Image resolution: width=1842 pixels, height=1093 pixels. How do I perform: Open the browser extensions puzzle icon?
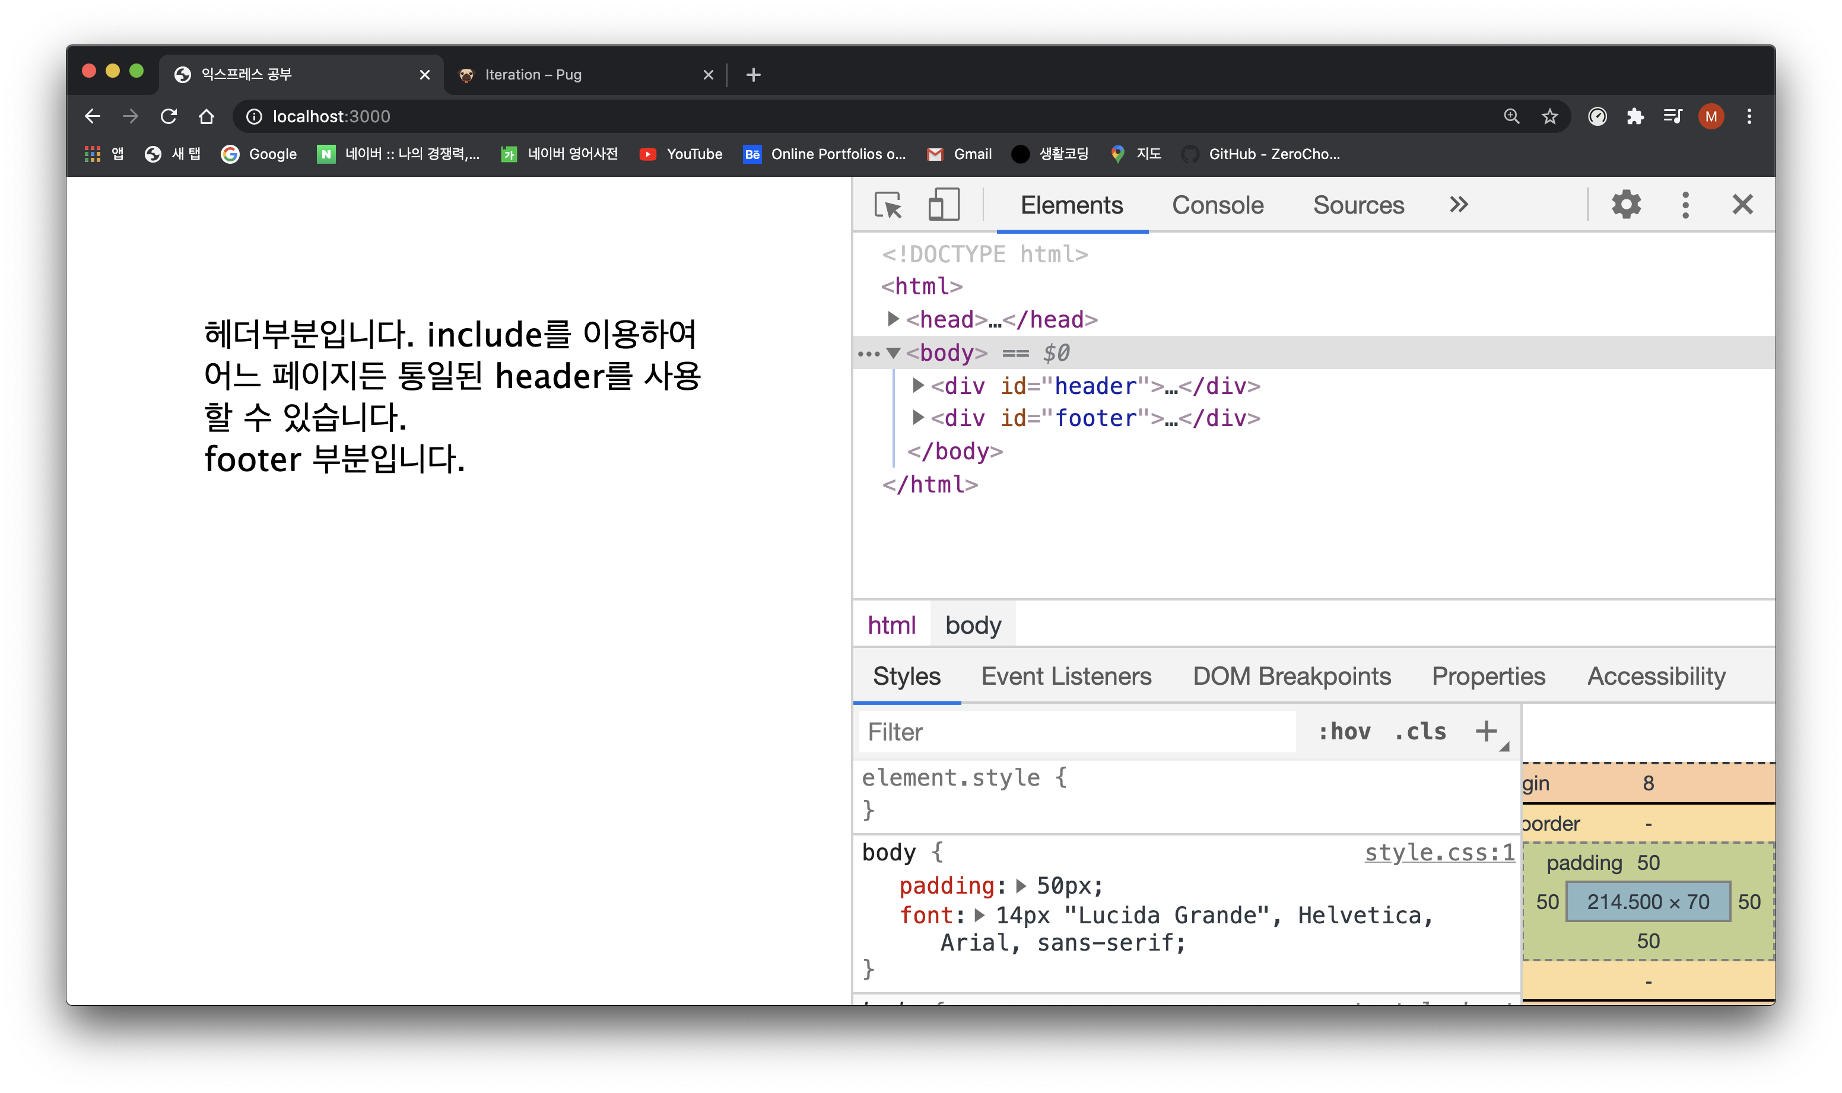tap(1634, 116)
